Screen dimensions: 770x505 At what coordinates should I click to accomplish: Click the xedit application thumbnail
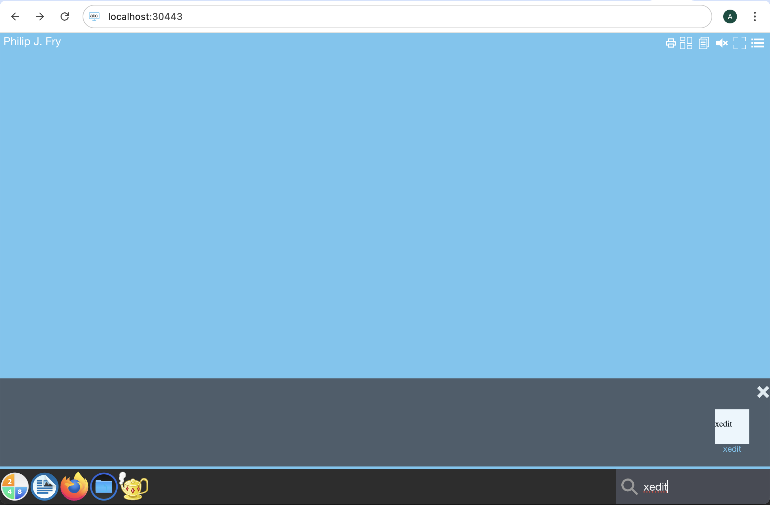pos(732,426)
